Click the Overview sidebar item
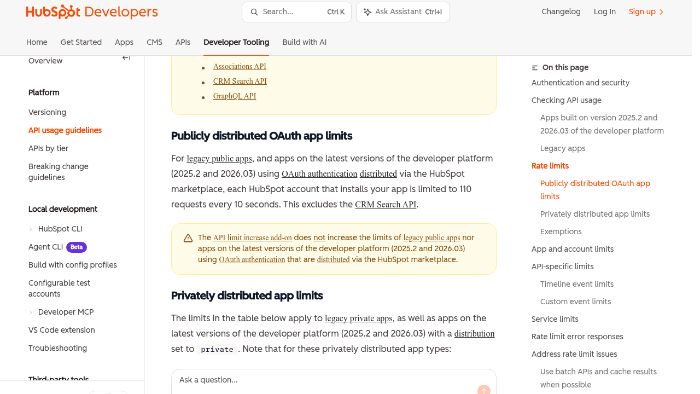 click(x=45, y=61)
